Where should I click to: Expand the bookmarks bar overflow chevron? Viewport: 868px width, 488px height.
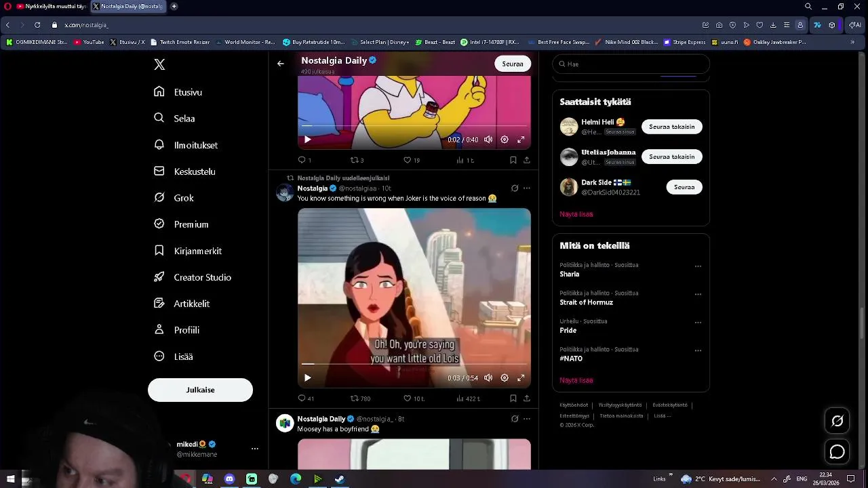852,42
